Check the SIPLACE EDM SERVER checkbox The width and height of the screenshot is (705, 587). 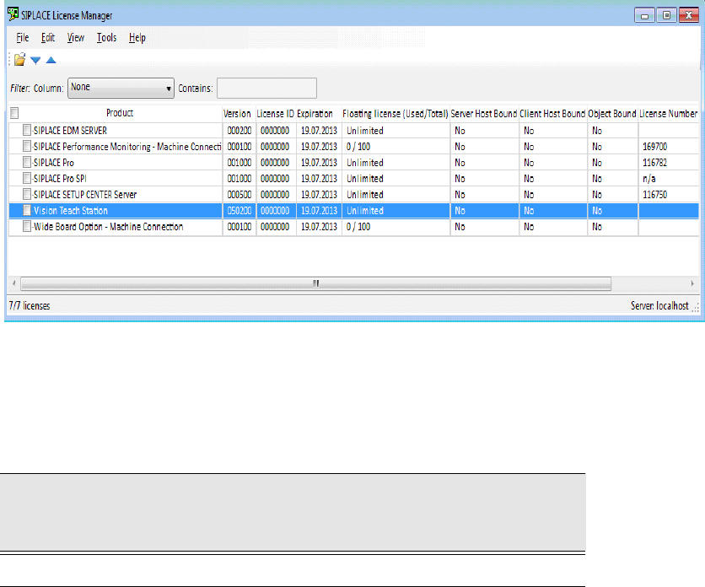pyautogui.click(x=27, y=130)
